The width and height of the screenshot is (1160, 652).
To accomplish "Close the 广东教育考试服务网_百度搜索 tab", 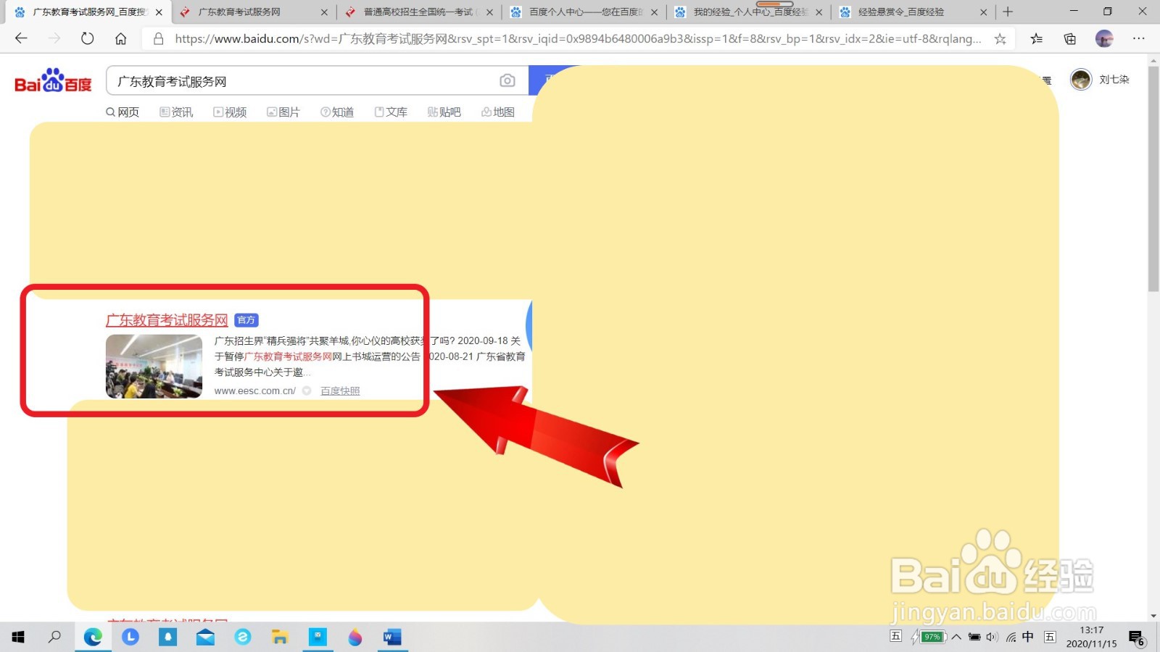I will [x=159, y=12].
